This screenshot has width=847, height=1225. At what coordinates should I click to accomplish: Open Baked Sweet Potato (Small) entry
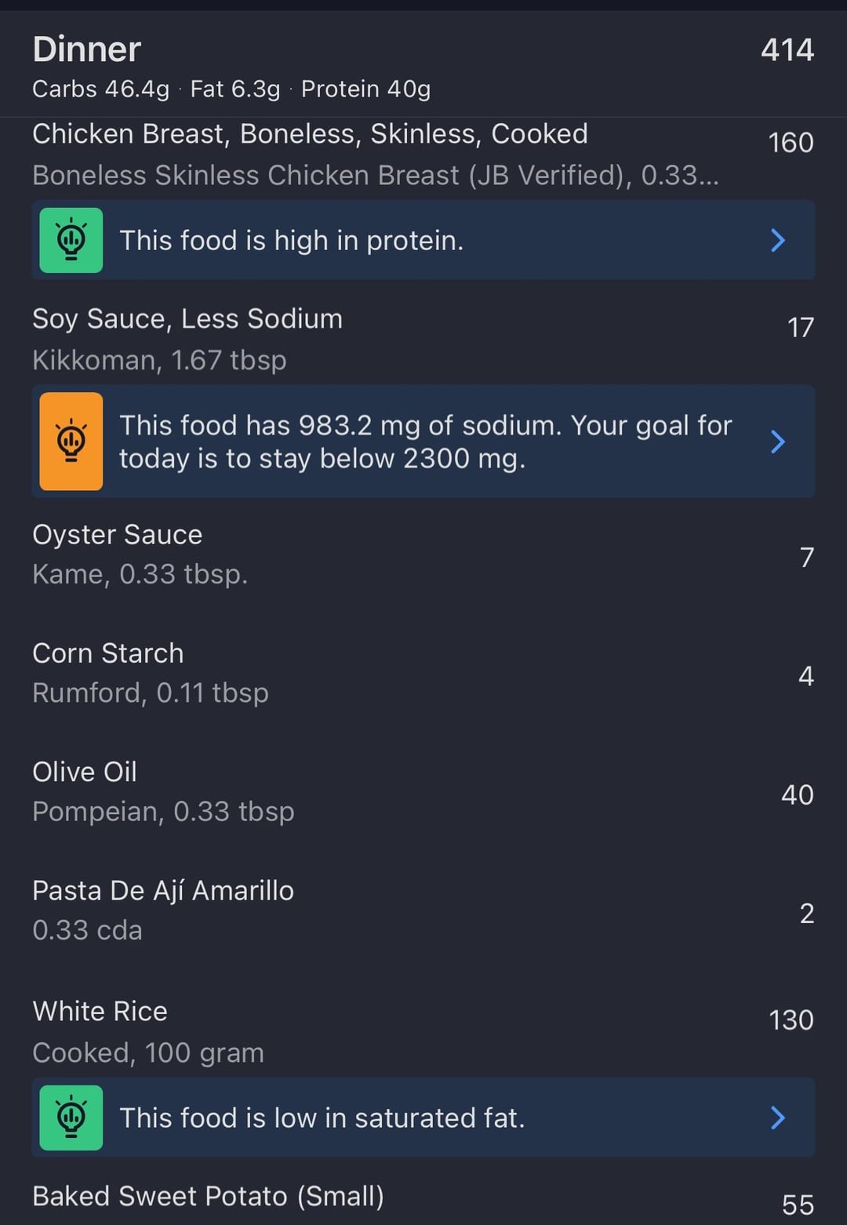coord(423,1200)
